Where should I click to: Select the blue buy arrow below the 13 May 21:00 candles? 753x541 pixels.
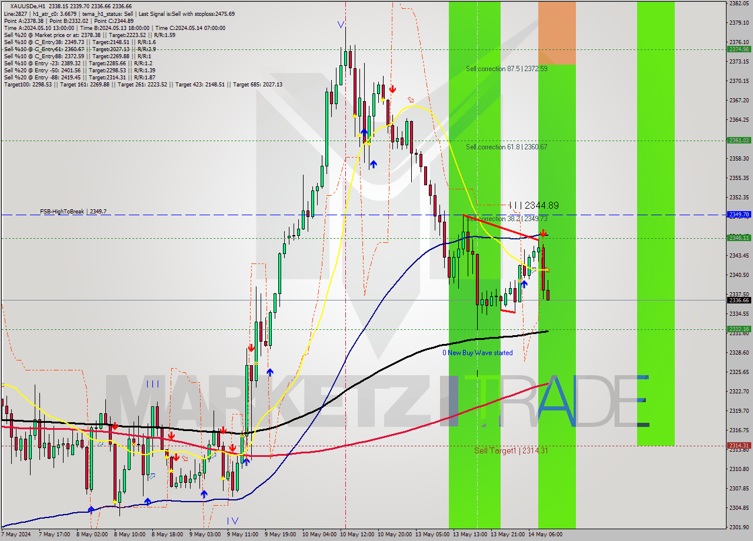(x=524, y=285)
